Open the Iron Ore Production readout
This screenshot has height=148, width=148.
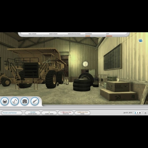(x=66, y=113)
